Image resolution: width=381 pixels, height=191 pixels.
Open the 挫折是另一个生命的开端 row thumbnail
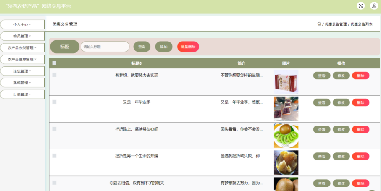tap(286, 162)
